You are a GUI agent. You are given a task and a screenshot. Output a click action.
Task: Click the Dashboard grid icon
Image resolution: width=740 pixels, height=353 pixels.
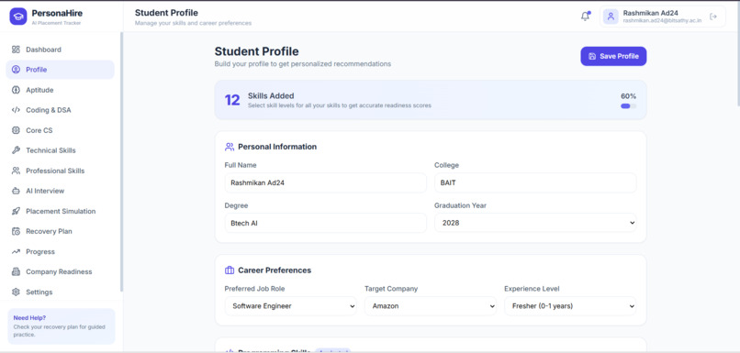click(16, 50)
